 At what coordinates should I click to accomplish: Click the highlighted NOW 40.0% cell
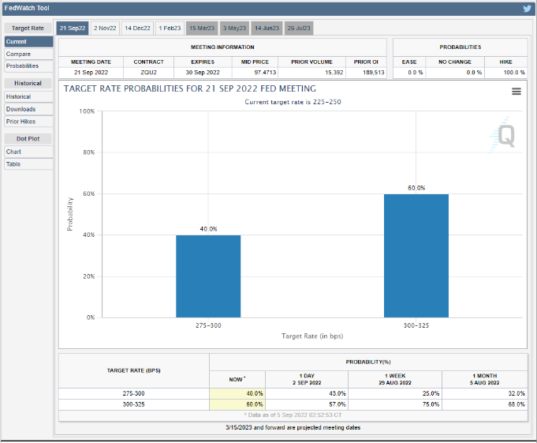[x=237, y=393]
